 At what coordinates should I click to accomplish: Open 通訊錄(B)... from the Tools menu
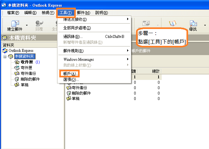[x=94, y=37]
